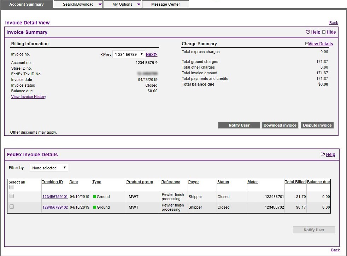Tick the checkbox for tracking 123456789101
The image size is (347, 256).
(x=12, y=196)
